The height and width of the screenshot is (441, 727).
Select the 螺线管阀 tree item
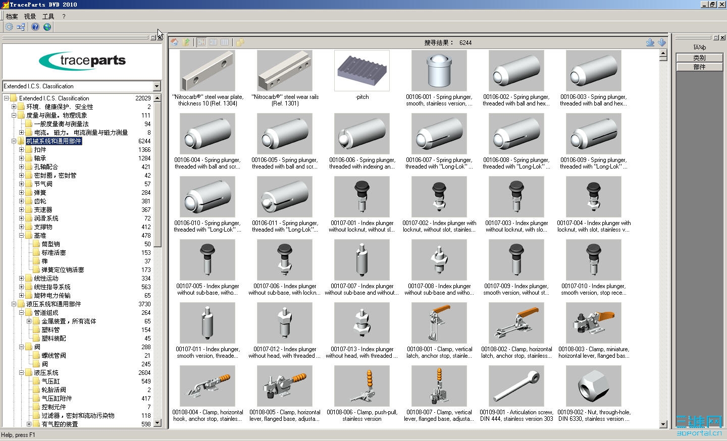pyautogui.click(x=54, y=356)
